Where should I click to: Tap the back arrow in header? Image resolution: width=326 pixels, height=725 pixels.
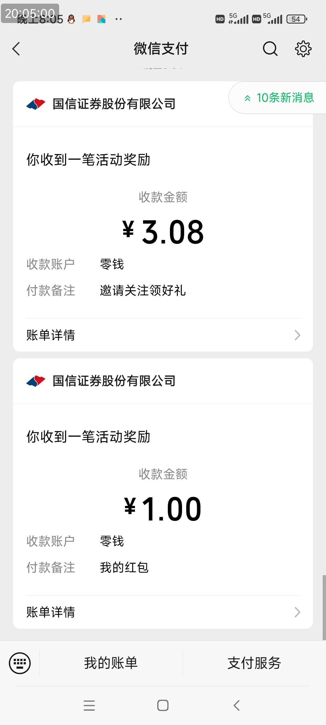tap(16, 49)
